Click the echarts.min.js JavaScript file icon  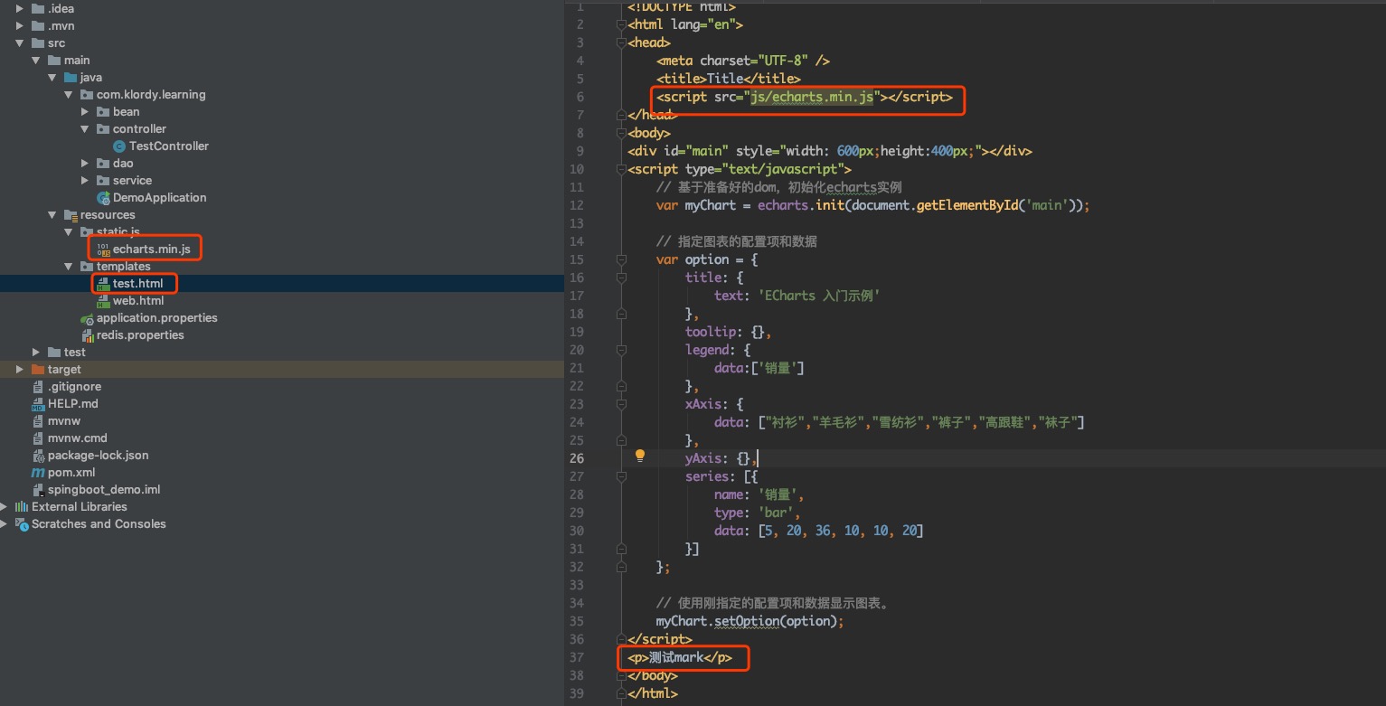(x=104, y=249)
